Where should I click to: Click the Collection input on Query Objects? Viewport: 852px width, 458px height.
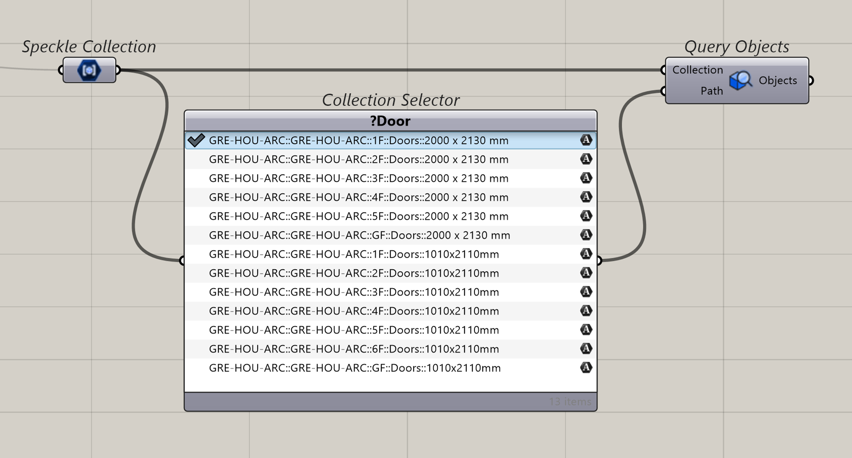[697, 70]
